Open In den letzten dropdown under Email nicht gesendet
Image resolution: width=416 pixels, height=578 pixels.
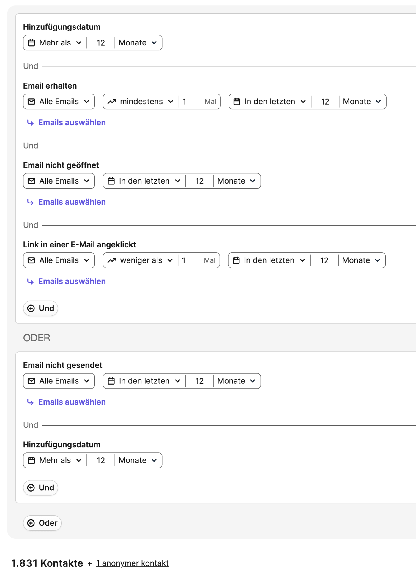point(144,381)
